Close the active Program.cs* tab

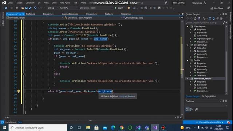(x=23, y=14)
